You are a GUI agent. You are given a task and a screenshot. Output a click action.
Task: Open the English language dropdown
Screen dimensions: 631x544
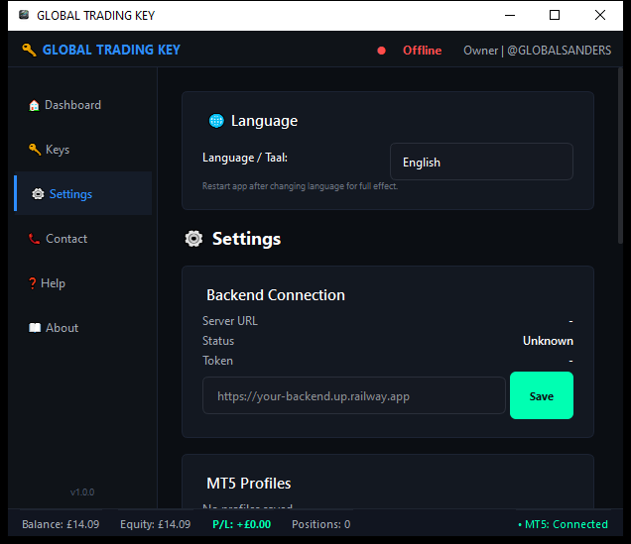coord(482,162)
